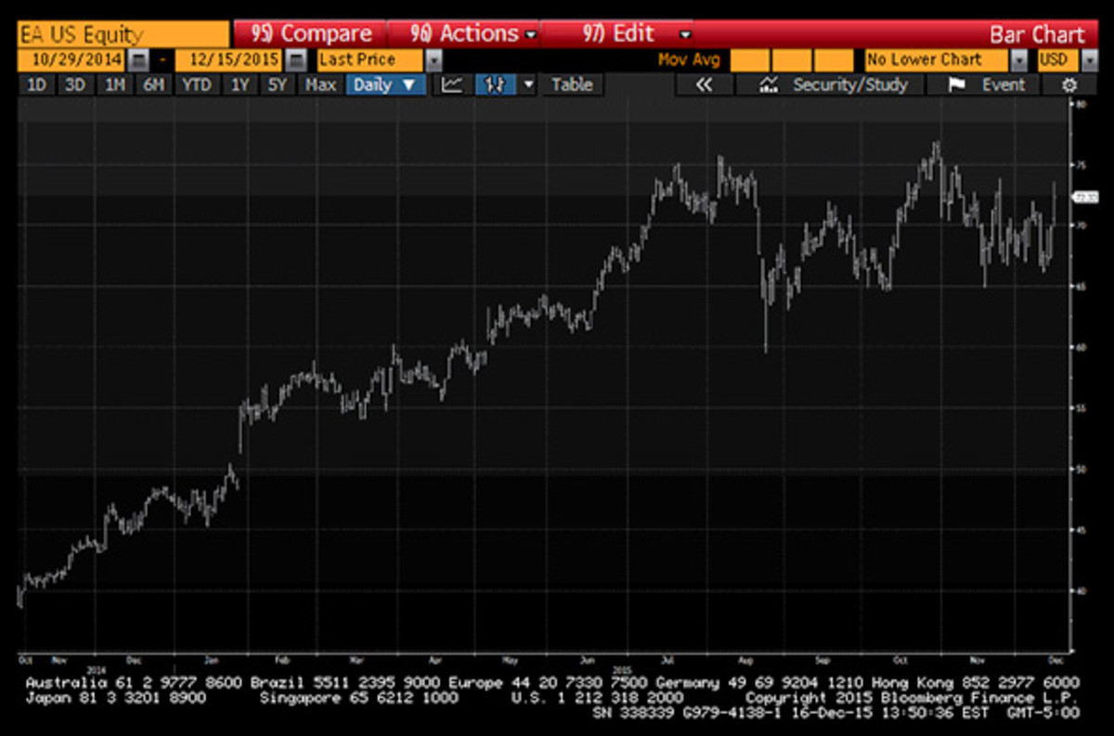Click the EA US Equity security field
This screenshot has height=736, width=1114.
click(123, 35)
